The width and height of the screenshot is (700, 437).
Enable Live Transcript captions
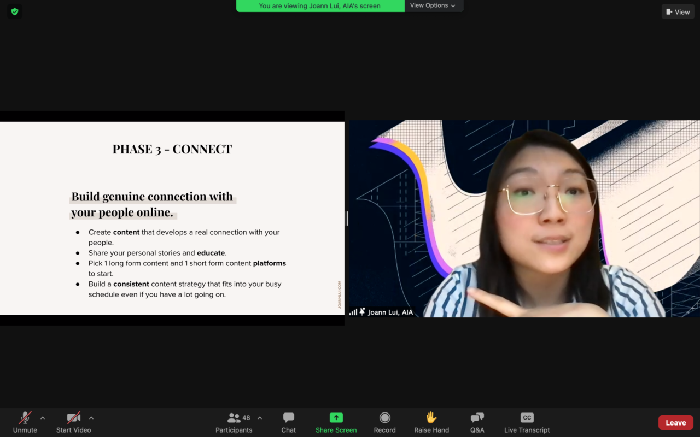pos(526,418)
